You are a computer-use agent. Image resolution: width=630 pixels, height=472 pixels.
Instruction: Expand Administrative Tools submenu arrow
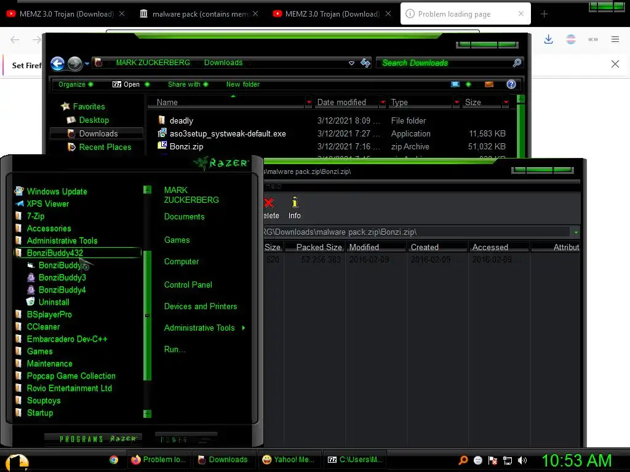(x=244, y=328)
